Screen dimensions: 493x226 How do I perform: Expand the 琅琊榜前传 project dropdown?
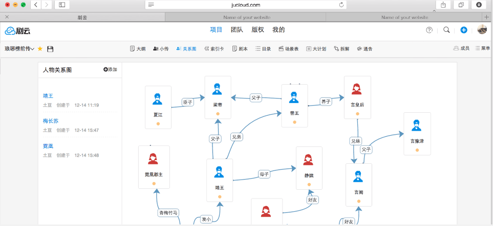pyautogui.click(x=19, y=49)
